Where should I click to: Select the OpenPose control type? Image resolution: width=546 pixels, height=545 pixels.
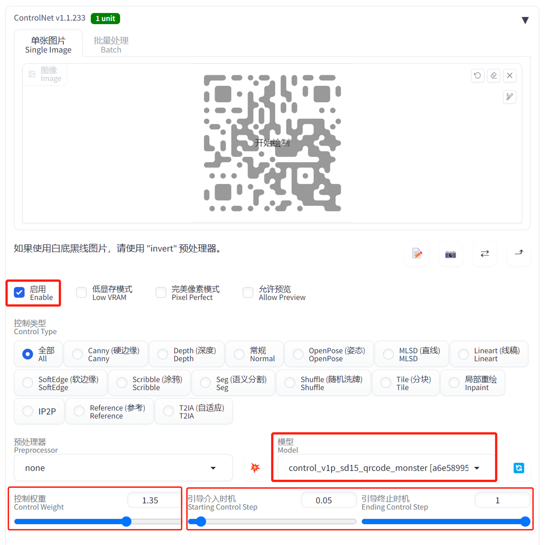click(329, 354)
